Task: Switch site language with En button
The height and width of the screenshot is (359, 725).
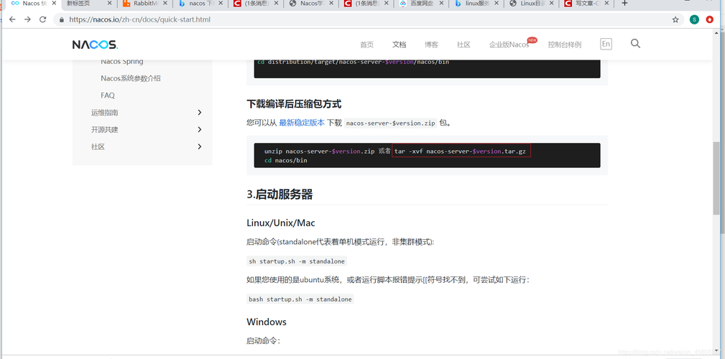Action: pos(606,44)
